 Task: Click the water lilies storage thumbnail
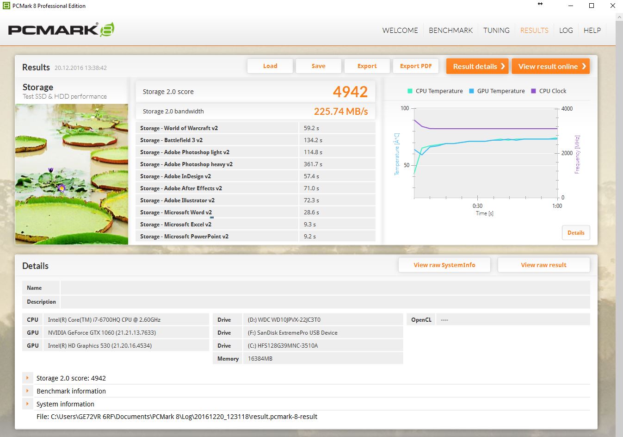click(x=72, y=174)
